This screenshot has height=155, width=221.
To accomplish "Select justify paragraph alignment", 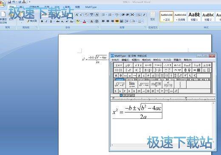I will tap(117, 21).
